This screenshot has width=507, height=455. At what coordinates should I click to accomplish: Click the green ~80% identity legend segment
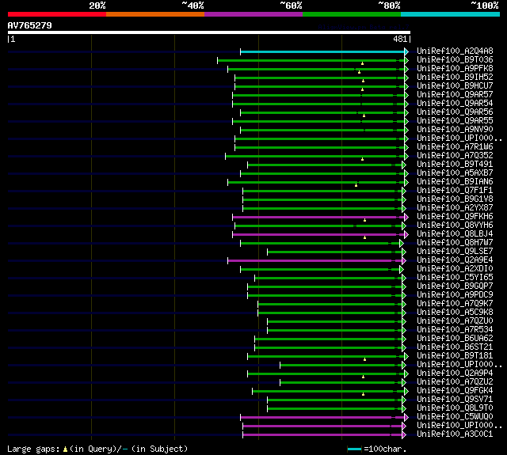(x=352, y=14)
